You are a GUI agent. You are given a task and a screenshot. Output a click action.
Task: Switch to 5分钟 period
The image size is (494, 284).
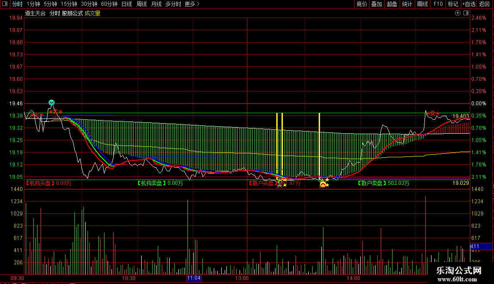point(50,4)
